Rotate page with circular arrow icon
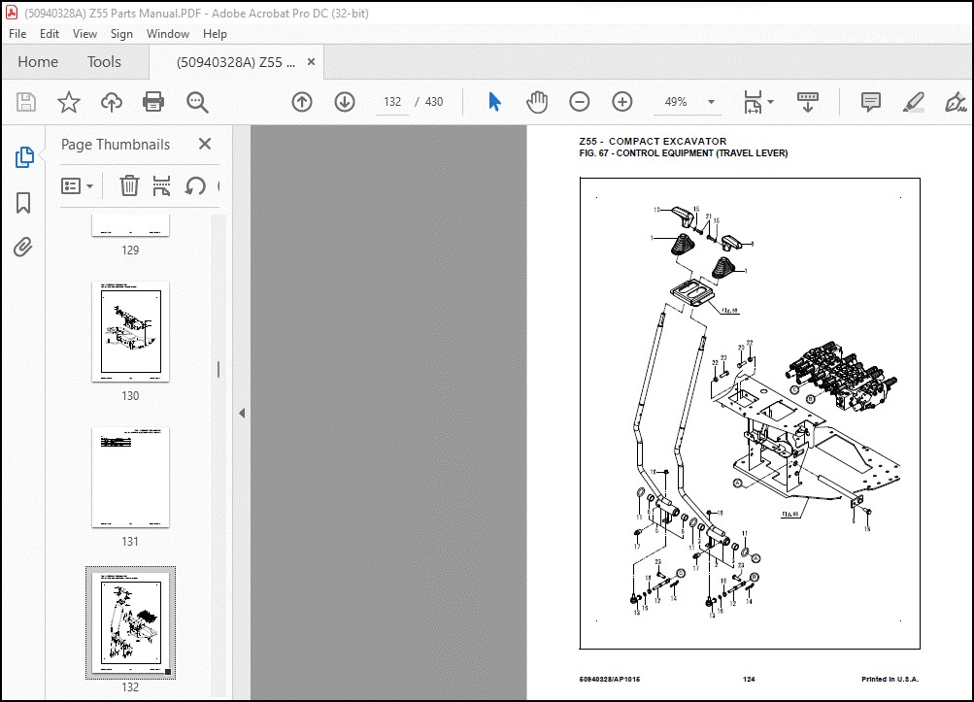 (x=195, y=185)
